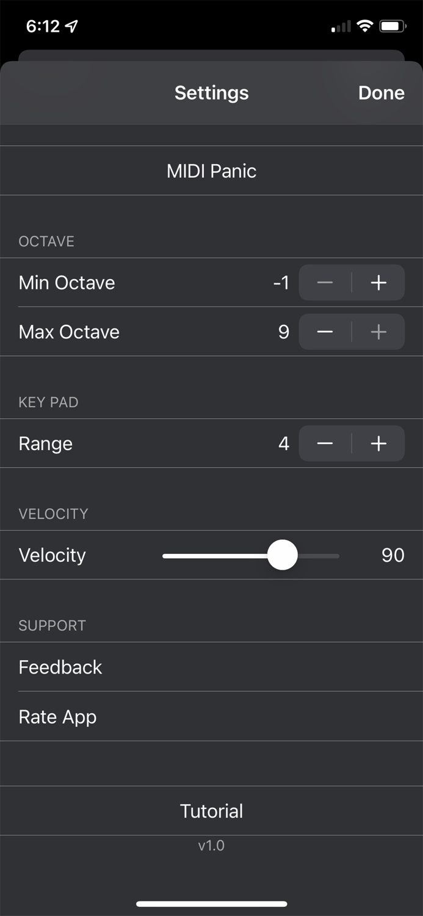The width and height of the screenshot is (423, 916).
Task: Increase the Key Pad Range
Action: 378,443
